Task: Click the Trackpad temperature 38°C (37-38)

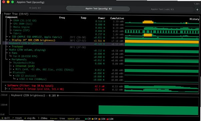Action: [78, 47]
